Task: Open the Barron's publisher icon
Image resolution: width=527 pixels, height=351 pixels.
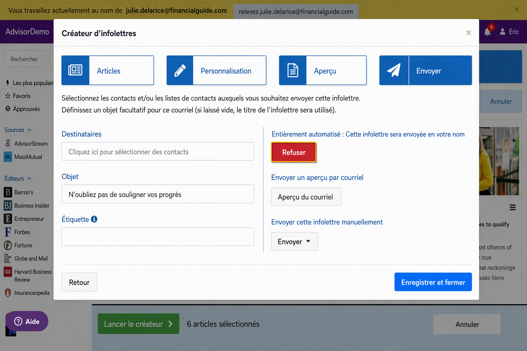Action: click(8, 192)
